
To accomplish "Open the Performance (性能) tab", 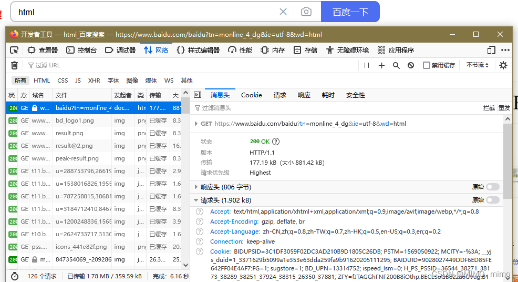I will point(240,51).
